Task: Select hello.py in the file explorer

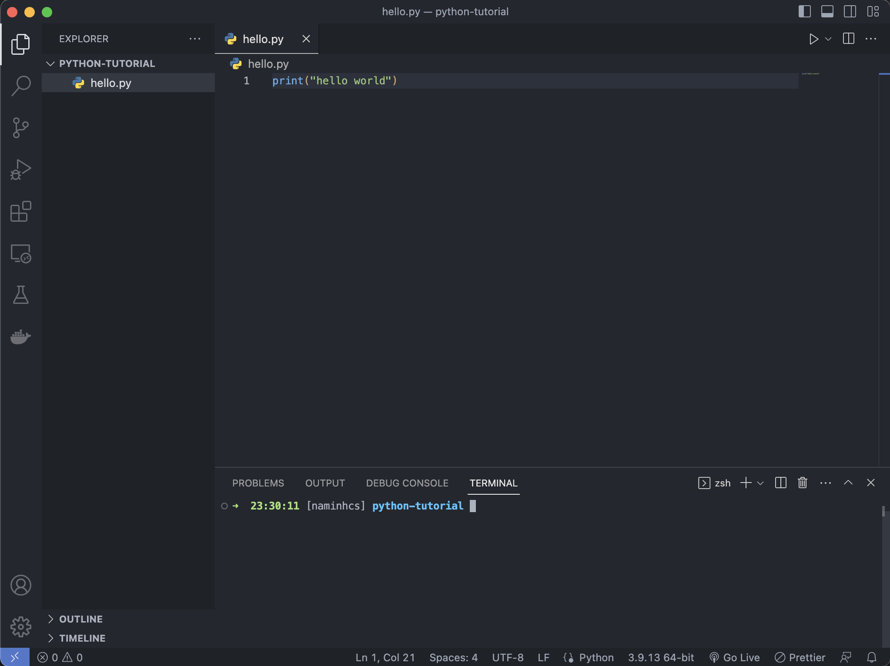Action: (x=128, y=83)
